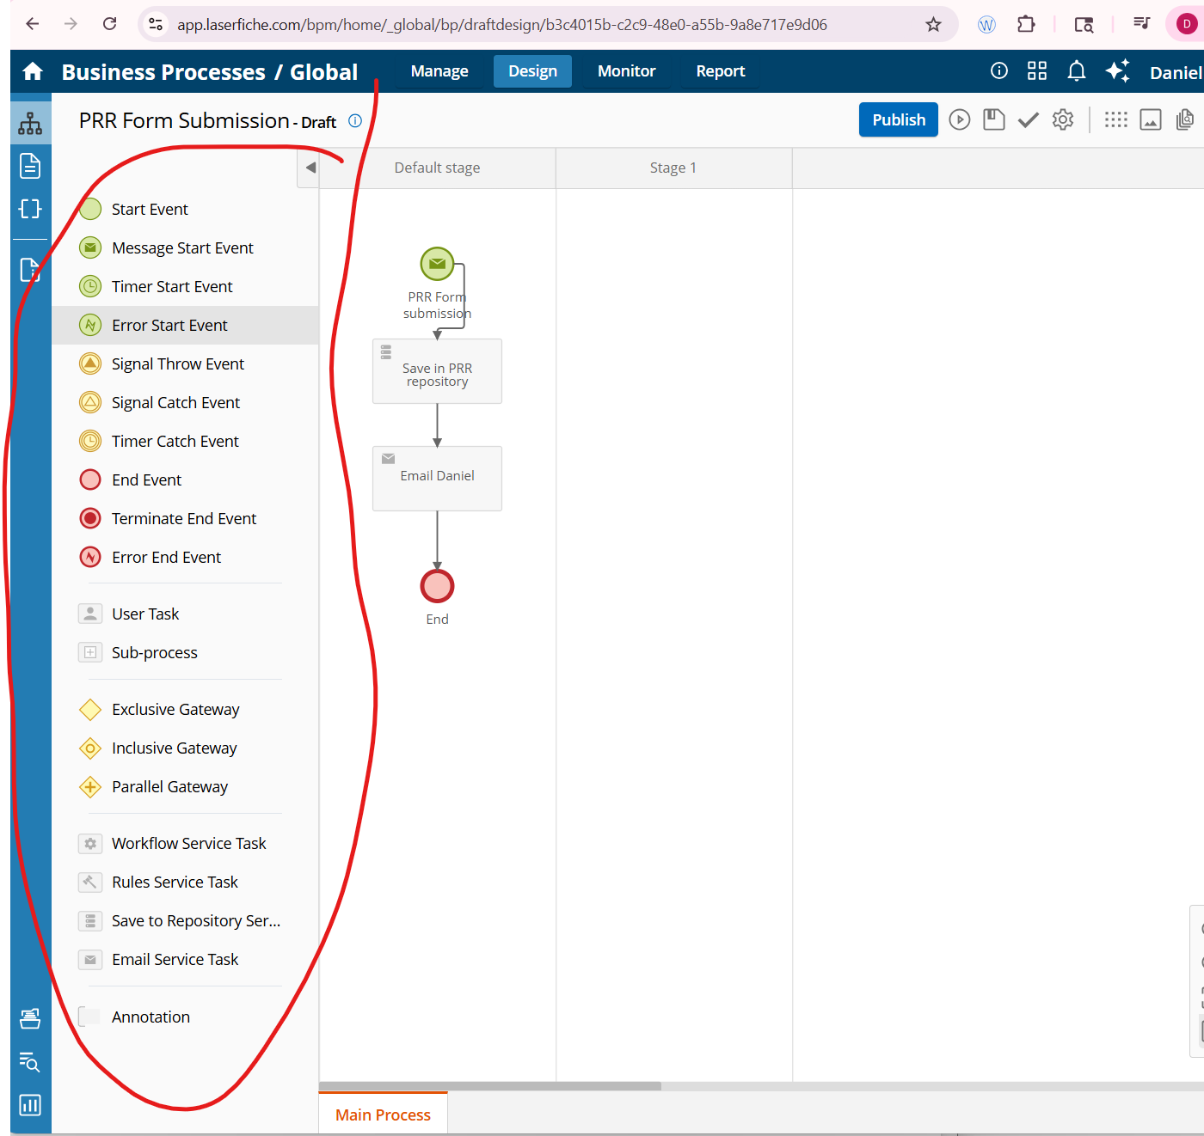The width and height of the screenshot is (1204, 1136).
Task: Validate the process with the checkmark icon
Action: (1029, 119)
